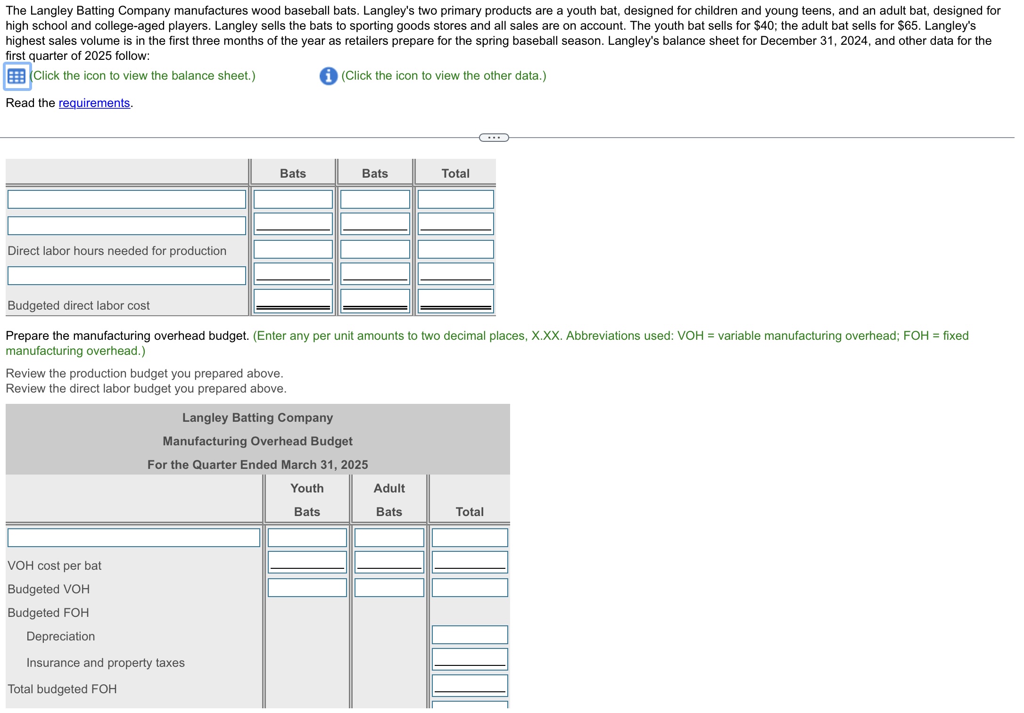Enter a value in the Depreciation Total field
This screenshot has height=713, width=1024.
[x=469, y=635]
